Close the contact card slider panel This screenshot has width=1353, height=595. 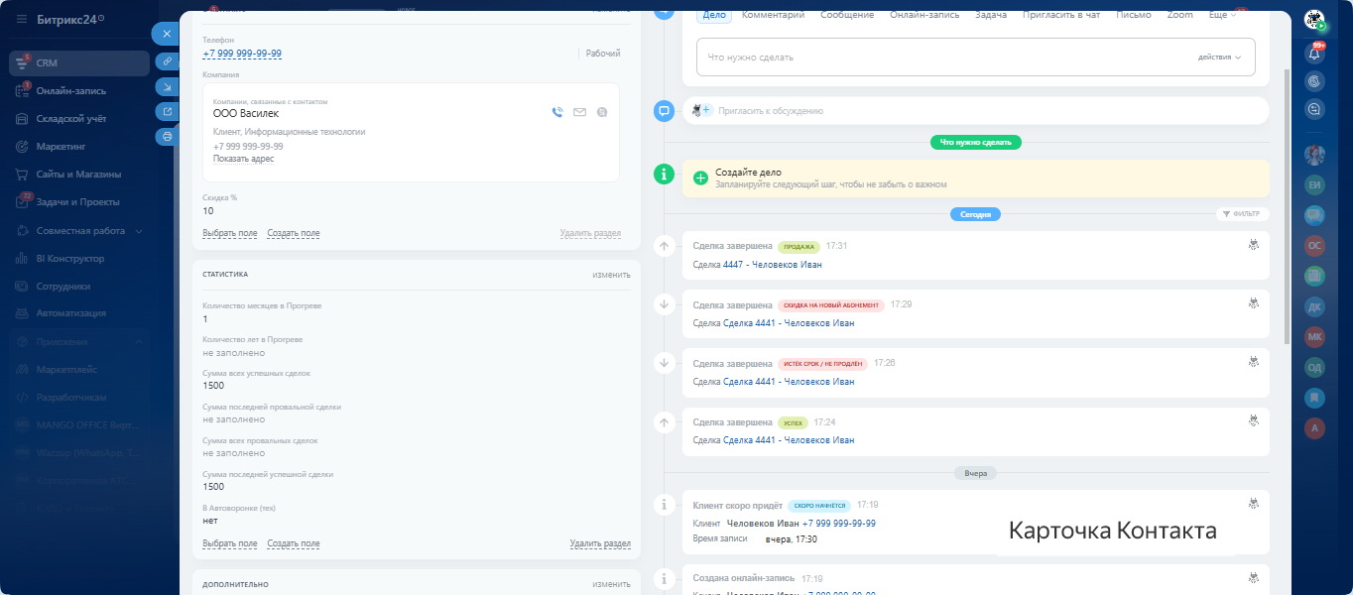tap(166, 34)
